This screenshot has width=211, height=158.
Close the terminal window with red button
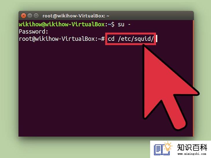pyautogui.click(x=23, y=16)
